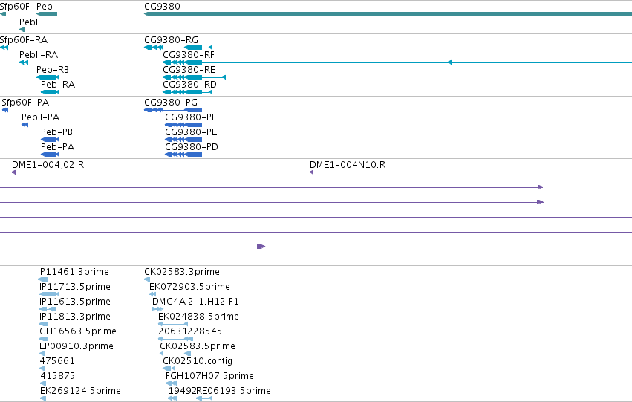632x402 pixels.
Task: Click the DME1-004J02.R feature label
Action: click(48, 165)
